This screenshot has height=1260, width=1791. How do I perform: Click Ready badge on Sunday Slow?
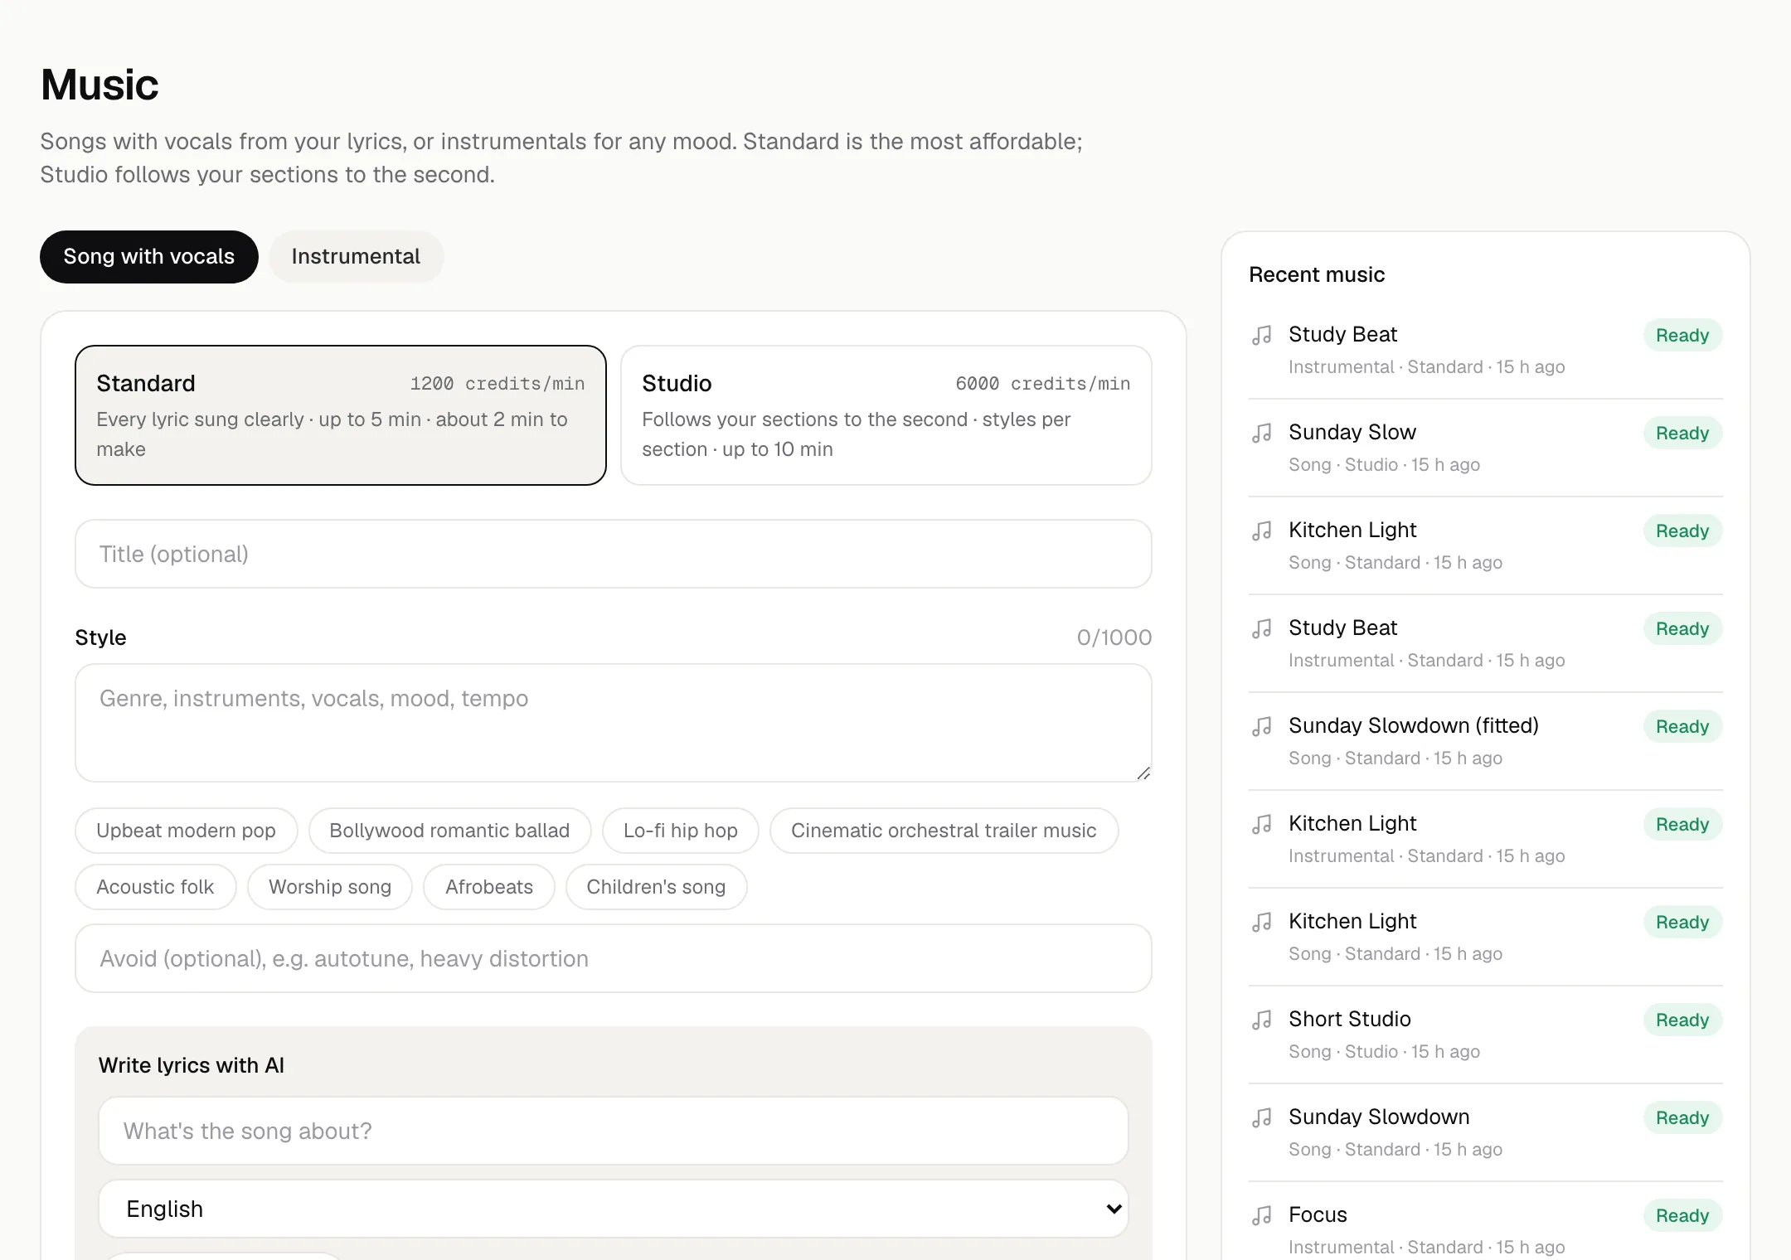1682,433
